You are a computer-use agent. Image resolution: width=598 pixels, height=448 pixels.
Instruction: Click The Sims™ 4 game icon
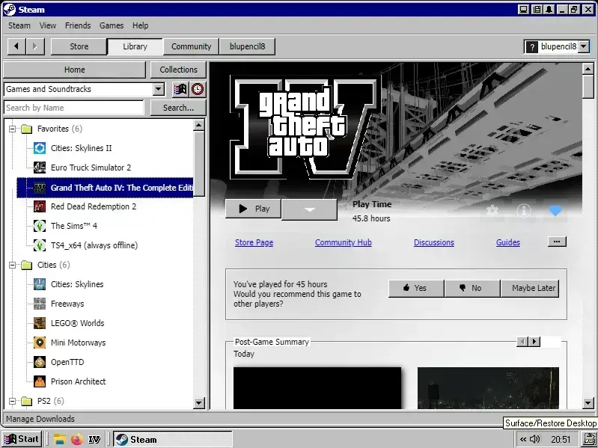click(40, 226)
